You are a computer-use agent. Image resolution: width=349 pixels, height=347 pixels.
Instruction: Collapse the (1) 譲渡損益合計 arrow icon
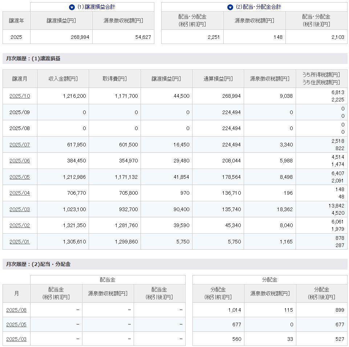[x=72, y=7]
